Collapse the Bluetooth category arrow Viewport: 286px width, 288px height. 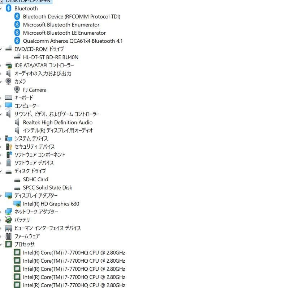pos(1,8)
